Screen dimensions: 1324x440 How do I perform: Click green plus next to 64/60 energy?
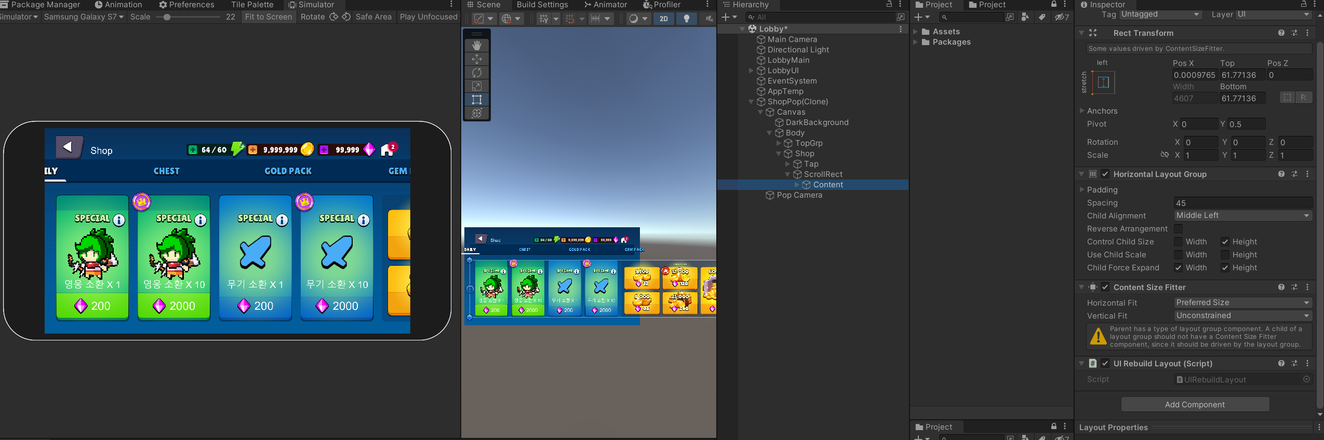pos(193,150)
